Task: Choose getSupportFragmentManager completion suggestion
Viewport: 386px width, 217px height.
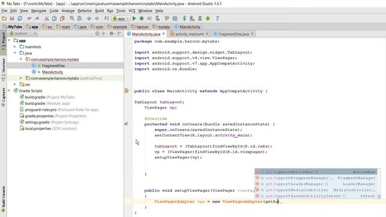Action: click(315, 178)
